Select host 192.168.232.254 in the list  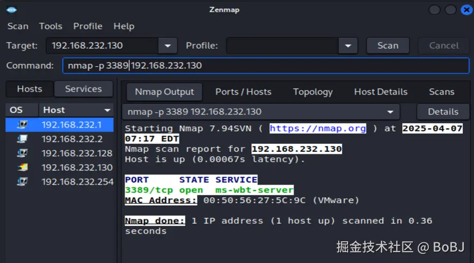tap(60, 182)
